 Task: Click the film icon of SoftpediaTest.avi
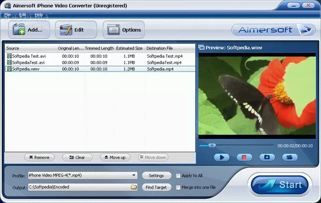point(9,63)
